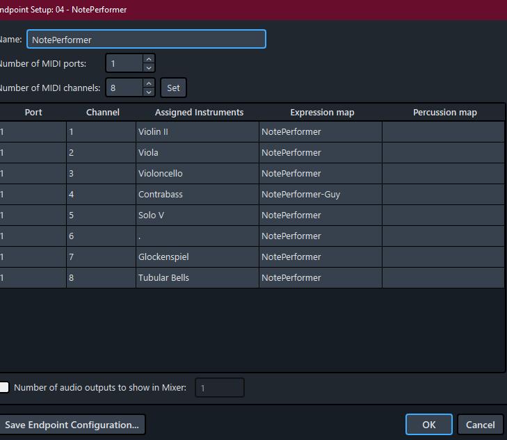Viewport: 507px width, 440px height.
Task: Select the Contrabass instrument cell
Action: tap(198, 194)
